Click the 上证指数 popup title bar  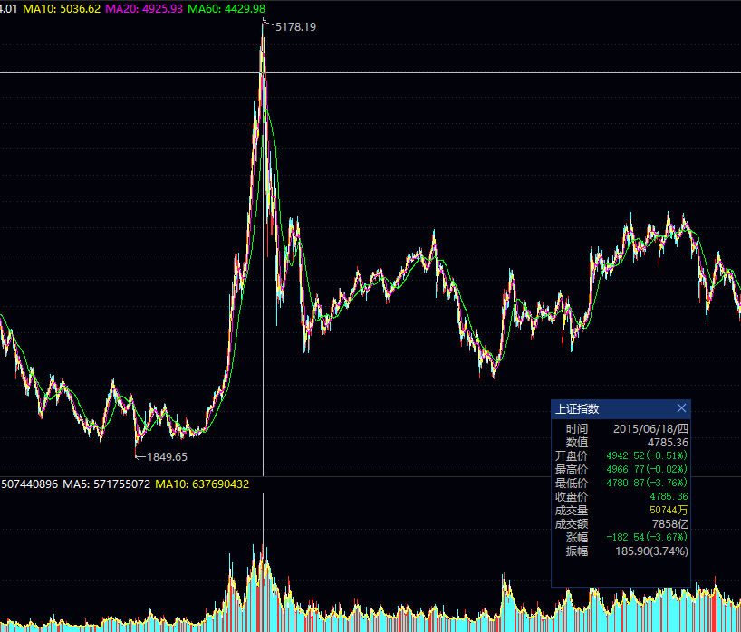[x=607, y=408]
